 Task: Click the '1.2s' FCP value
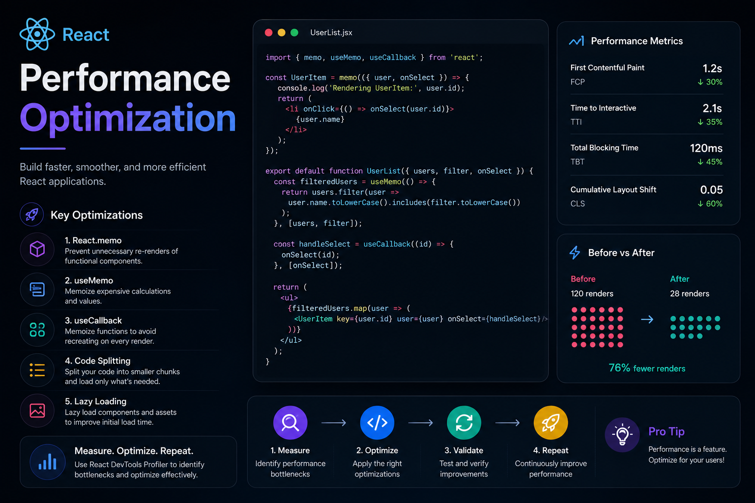tap(712, 68)
